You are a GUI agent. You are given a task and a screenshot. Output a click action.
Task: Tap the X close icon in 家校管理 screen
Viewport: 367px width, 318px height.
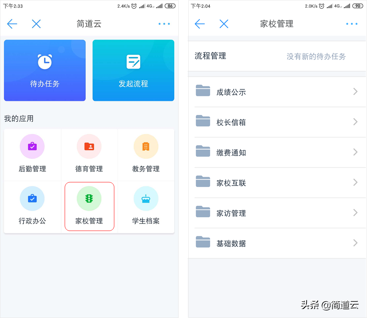pyautogui.click(x=224, y=24)
